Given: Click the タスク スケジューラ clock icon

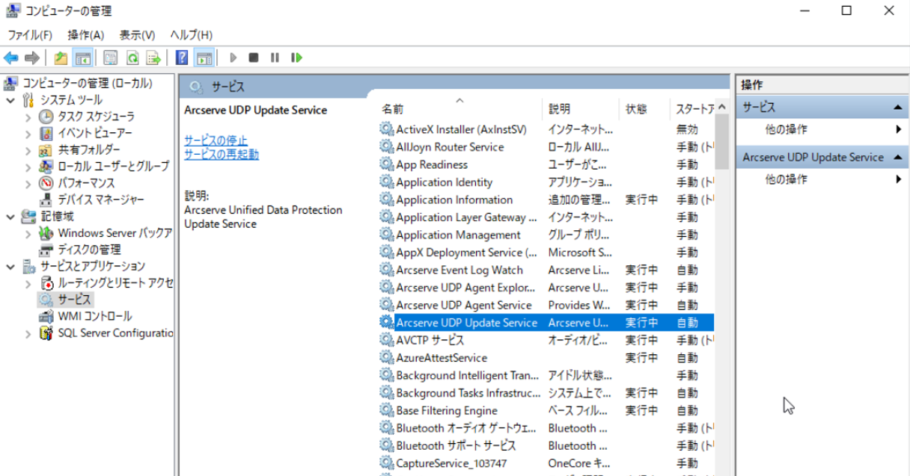Looking at the screenshot, I should tap(46, 117).
